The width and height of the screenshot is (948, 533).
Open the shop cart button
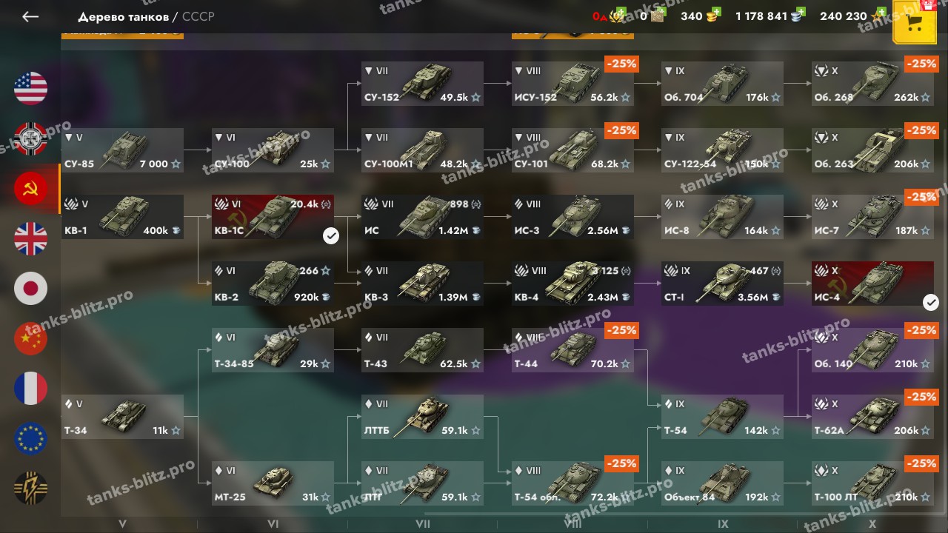915,22
